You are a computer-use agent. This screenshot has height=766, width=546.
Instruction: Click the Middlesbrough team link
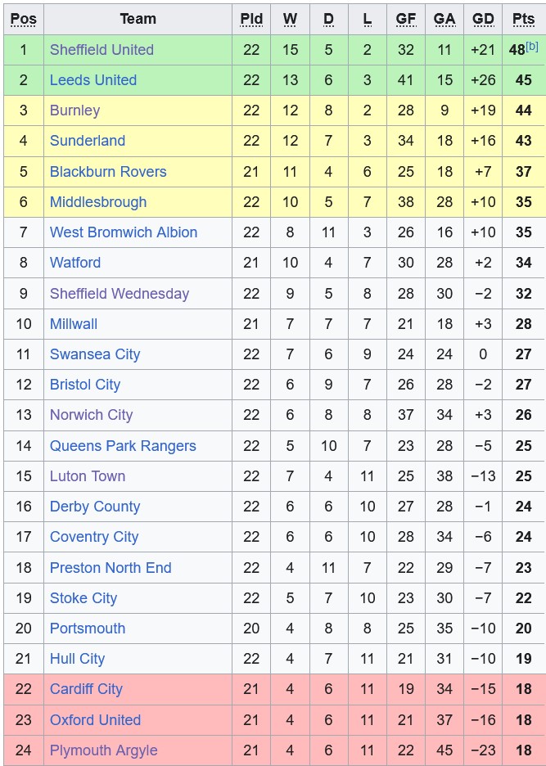click(98, 202)
